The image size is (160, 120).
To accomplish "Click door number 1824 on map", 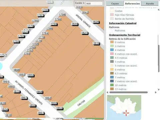I will coord(5,109).
